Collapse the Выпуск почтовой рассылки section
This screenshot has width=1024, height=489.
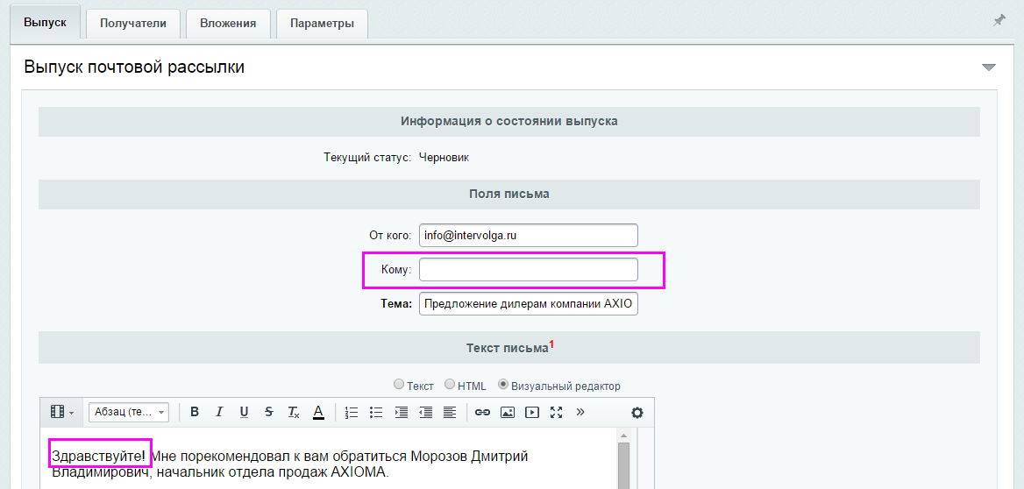pos(989,67)
